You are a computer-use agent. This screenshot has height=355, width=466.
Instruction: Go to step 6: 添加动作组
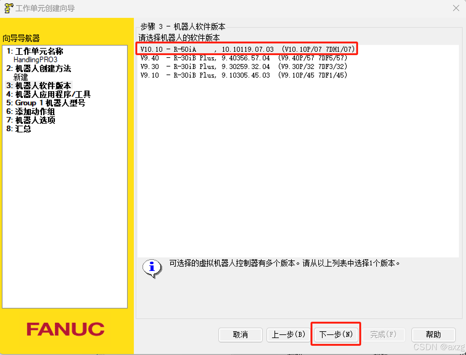tap(31, 111)
